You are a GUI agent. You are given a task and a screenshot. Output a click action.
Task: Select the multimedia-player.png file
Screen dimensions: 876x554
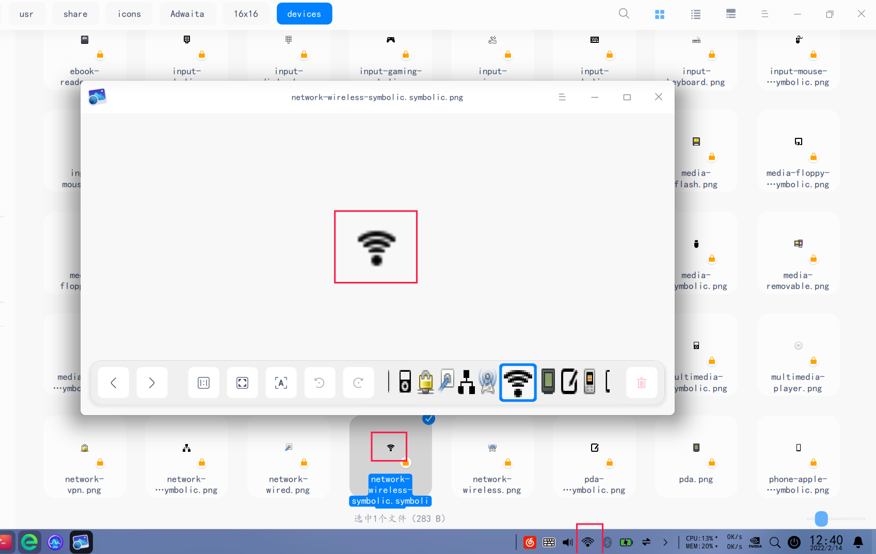point(798,355)
